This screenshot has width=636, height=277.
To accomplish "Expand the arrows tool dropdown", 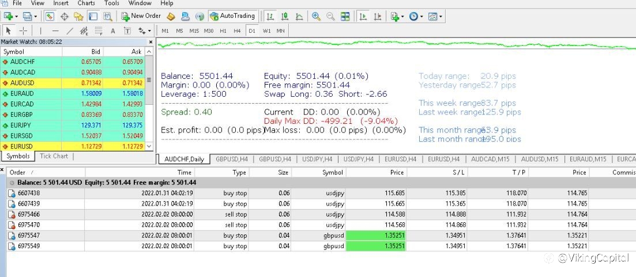I will (x=149, y=31).
